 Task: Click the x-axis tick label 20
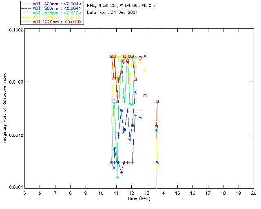(x=254, y=193)
